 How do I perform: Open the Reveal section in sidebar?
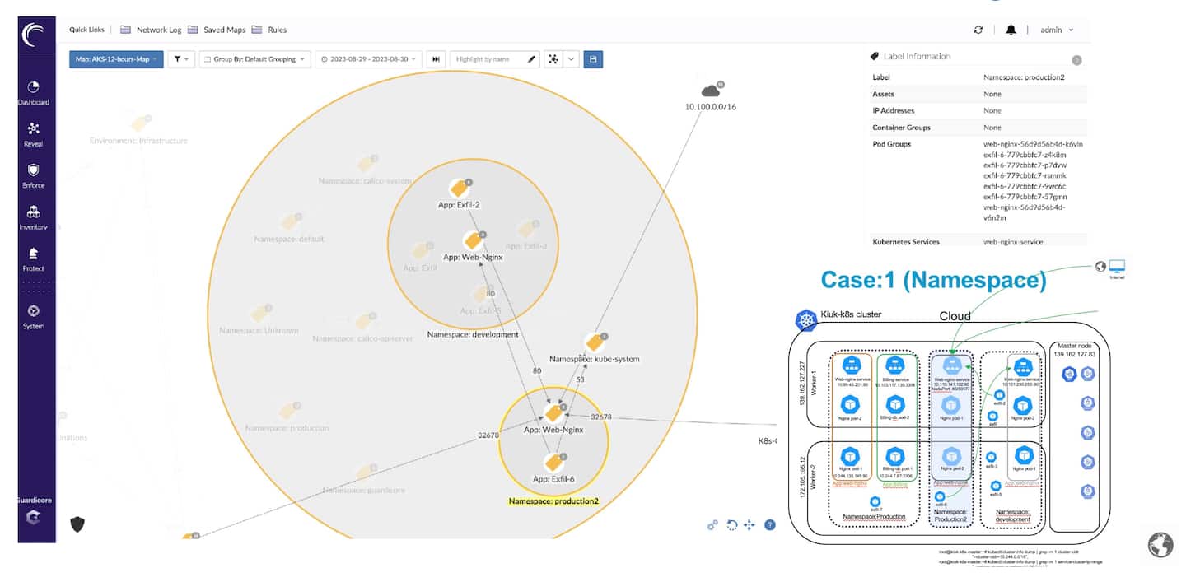click(34, 129)
